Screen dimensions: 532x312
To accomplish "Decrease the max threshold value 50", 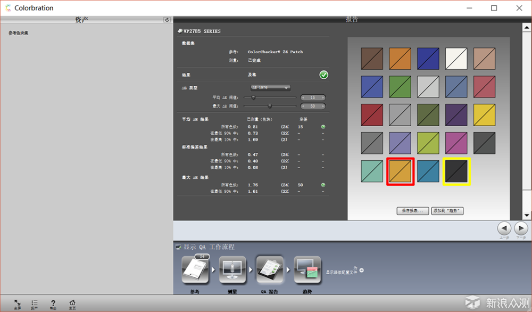I will 303,106.
